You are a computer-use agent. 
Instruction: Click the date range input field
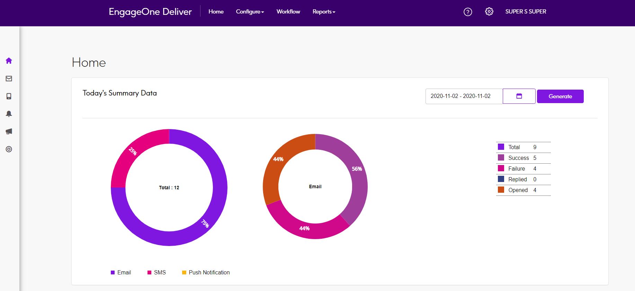[x=464, y=96]
